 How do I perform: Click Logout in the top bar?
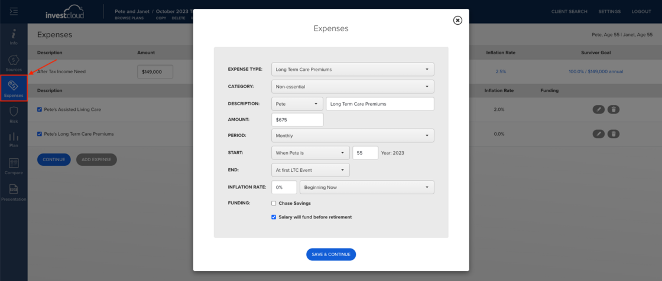click(641, 11)
